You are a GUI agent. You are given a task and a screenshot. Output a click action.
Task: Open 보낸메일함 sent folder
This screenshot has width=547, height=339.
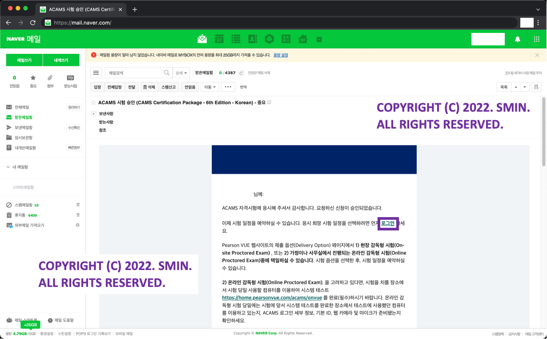point(24,128)
